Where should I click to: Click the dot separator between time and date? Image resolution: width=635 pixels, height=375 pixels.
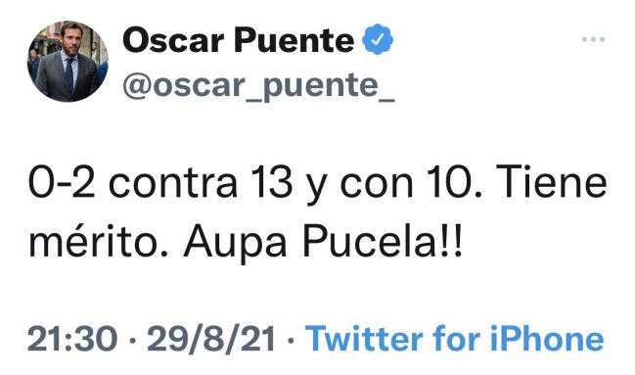pyautogui.click(x=132, y=339)
